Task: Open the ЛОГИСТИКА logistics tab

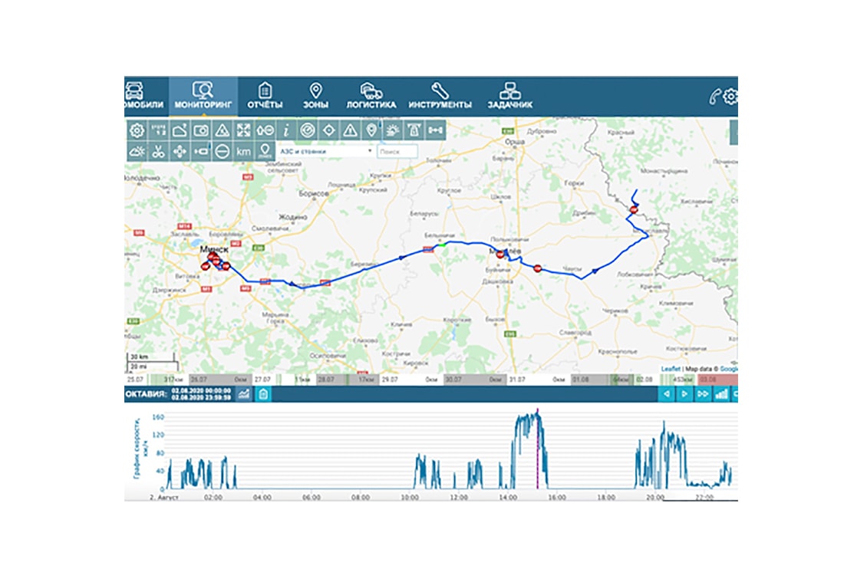Action: pos(371,97)
